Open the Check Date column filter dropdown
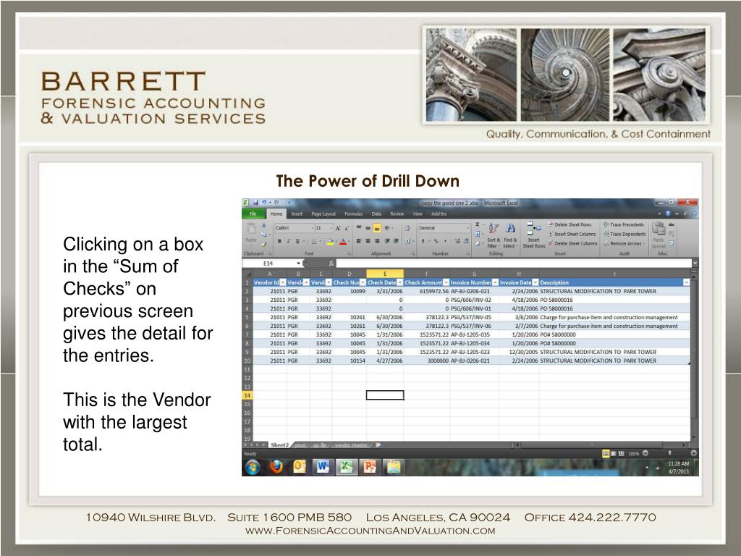 [x=399, y=282]
